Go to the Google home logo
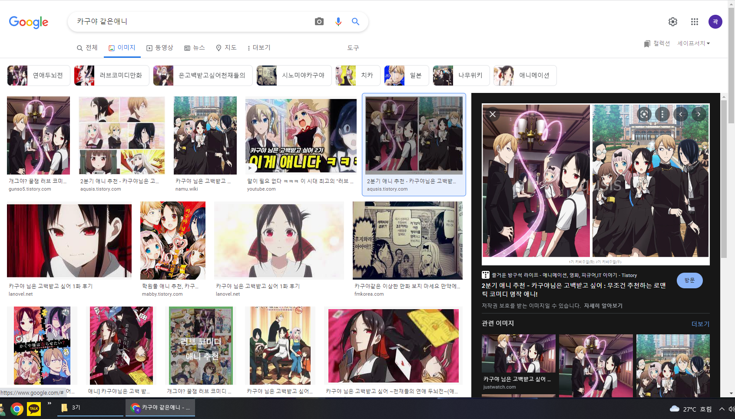Screen dimensions: 735x419 (x=29, y=22)
